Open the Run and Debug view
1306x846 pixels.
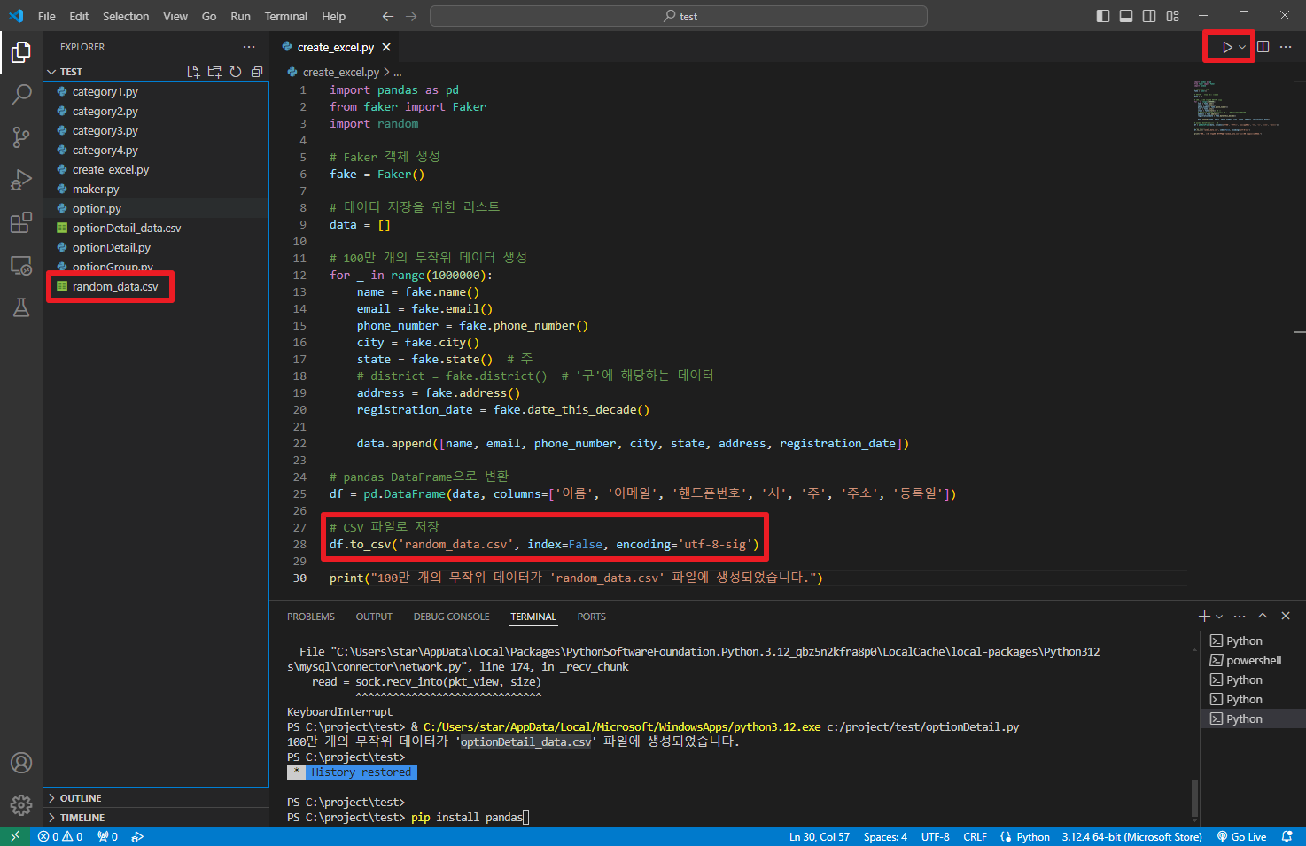coord(21,180)
